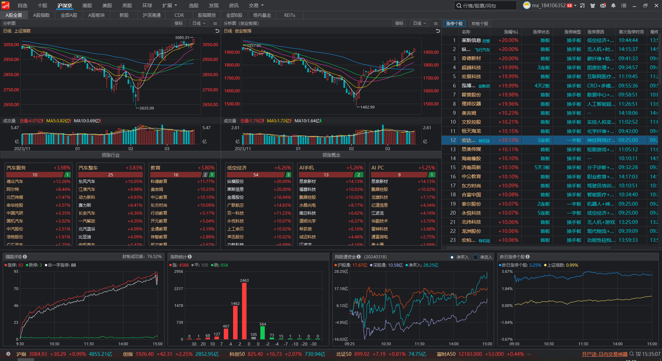Click the 汽车整车 up/down ratio bar

(x=110, y=175)
